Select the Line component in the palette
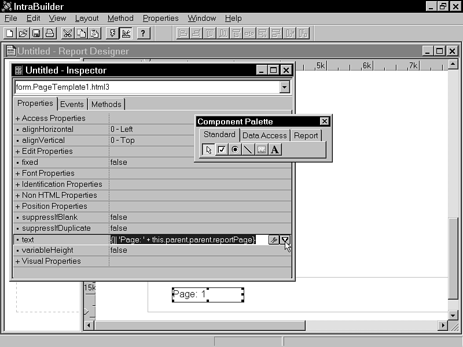The height and width of the screenshot is (347, 463). pos(248,150)
